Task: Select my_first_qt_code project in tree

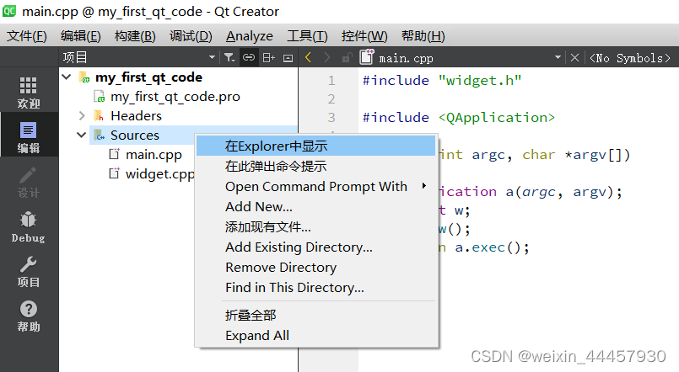Action: pos(148,77)
